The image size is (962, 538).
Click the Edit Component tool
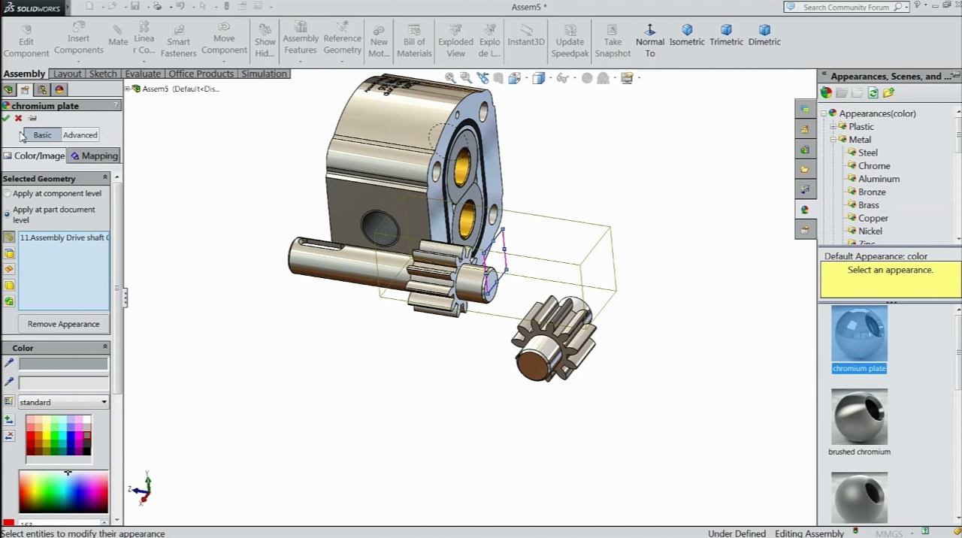[x=26, y=41]
